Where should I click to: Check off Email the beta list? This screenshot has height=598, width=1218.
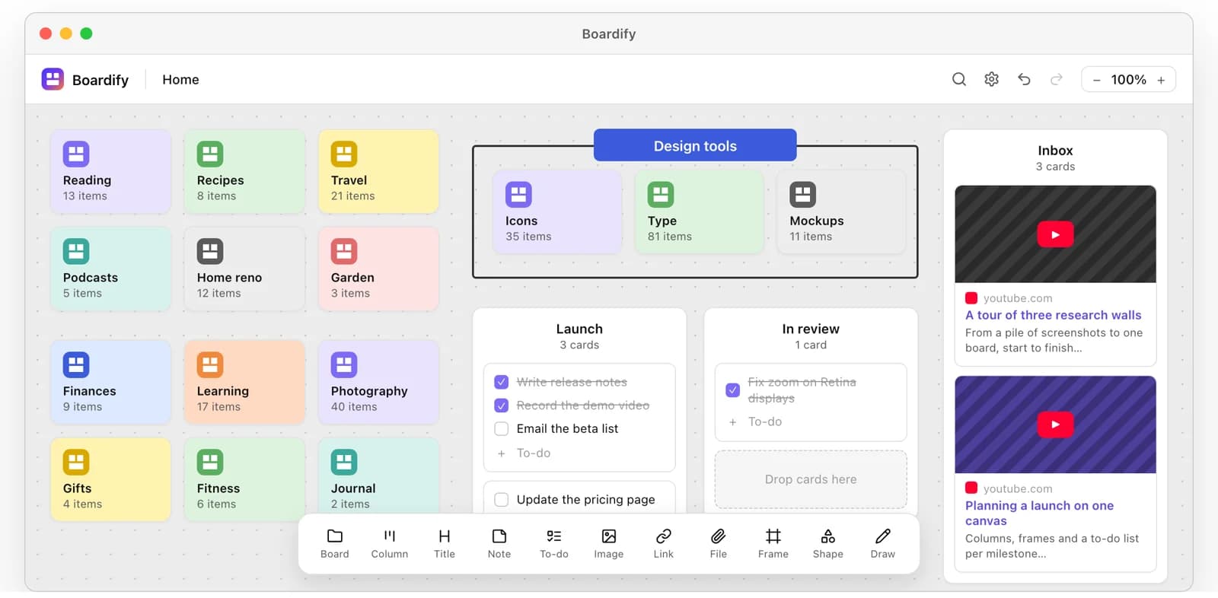[501, 429]
